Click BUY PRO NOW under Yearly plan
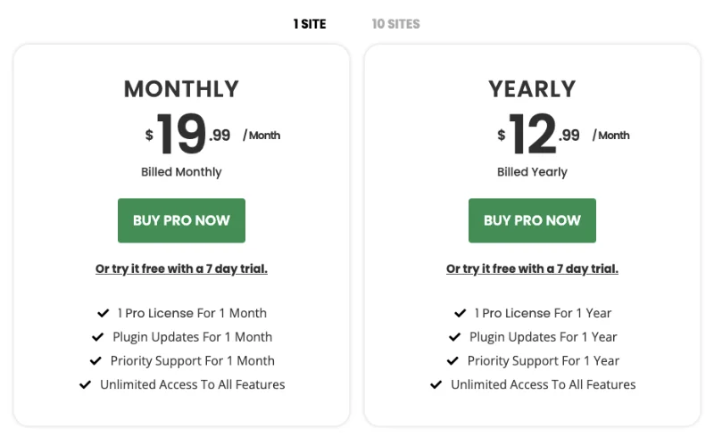The width and height of the screenshot is (714, 445). [x=532, y=220]
